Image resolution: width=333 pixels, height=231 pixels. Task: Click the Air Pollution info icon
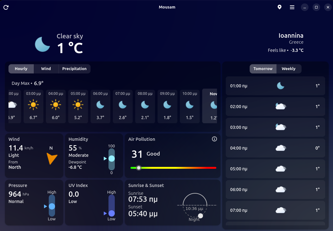point(214,139)
